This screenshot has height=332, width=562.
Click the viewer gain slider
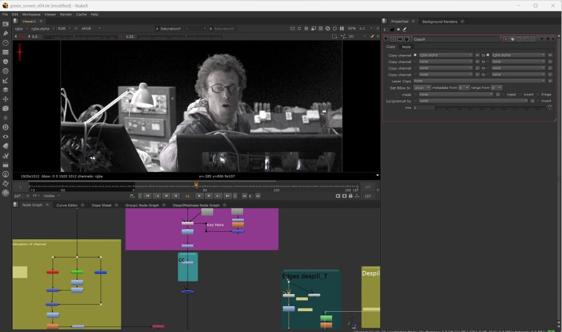[80, 37]
